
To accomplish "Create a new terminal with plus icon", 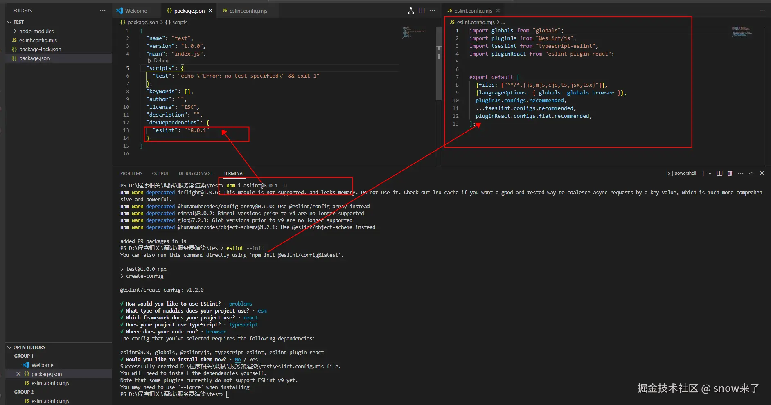I will click(x=703, y=173).
